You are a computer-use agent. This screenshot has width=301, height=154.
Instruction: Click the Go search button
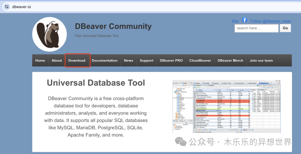[x=285, y=28]
